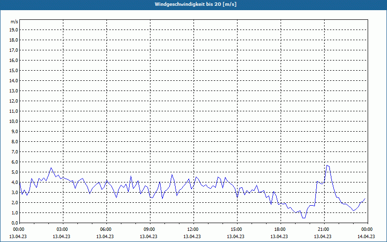The width and height of the screenshot is (387, 242).
Task: Click the 00:00 time label above 13.04.23
Action: click(18, 229)
